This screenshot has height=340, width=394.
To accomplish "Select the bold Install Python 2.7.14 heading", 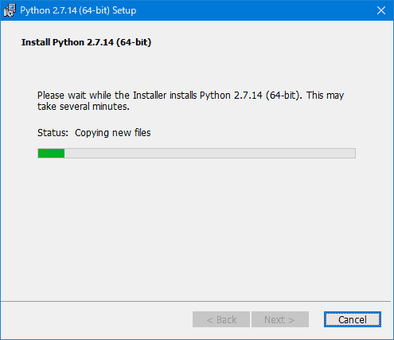I will [86, 42].
